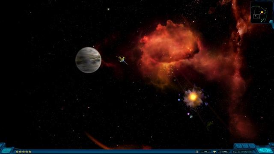Click the third round green icon, bottom bar
Screen dimensions: 274x154
coord(24,152)
